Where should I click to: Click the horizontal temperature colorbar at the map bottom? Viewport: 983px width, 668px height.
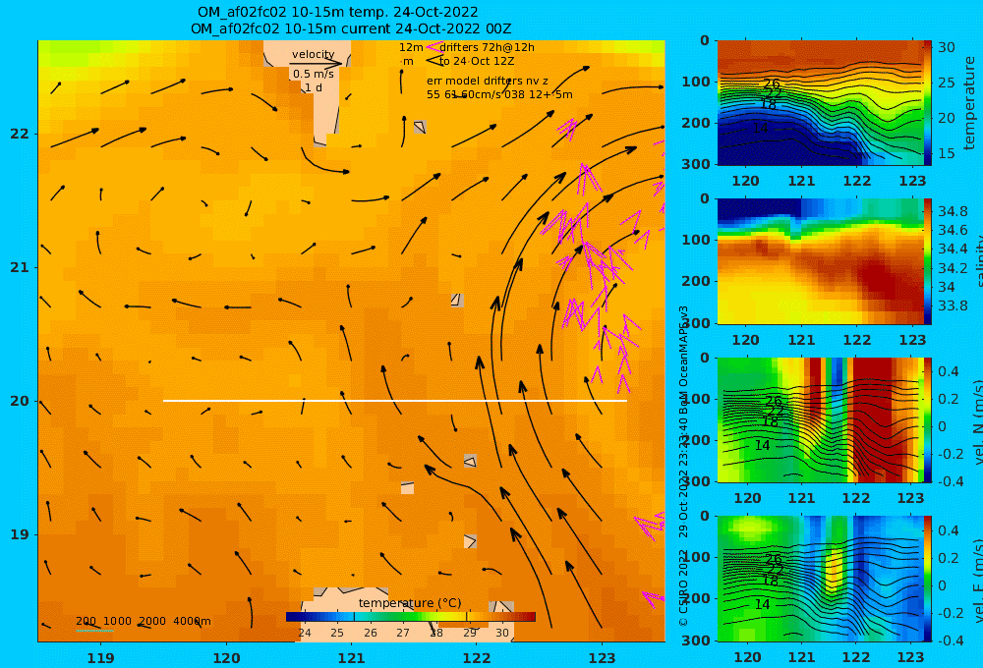411,617
